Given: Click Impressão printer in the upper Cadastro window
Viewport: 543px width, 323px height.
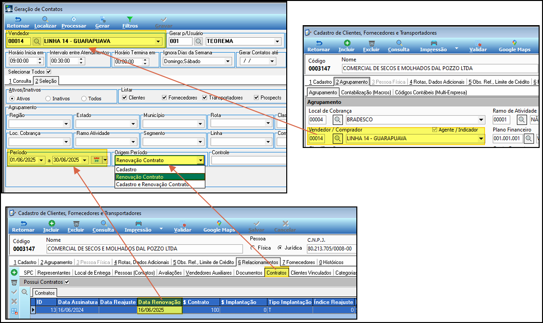Looking at the screenshot, I should pos(434,46).
